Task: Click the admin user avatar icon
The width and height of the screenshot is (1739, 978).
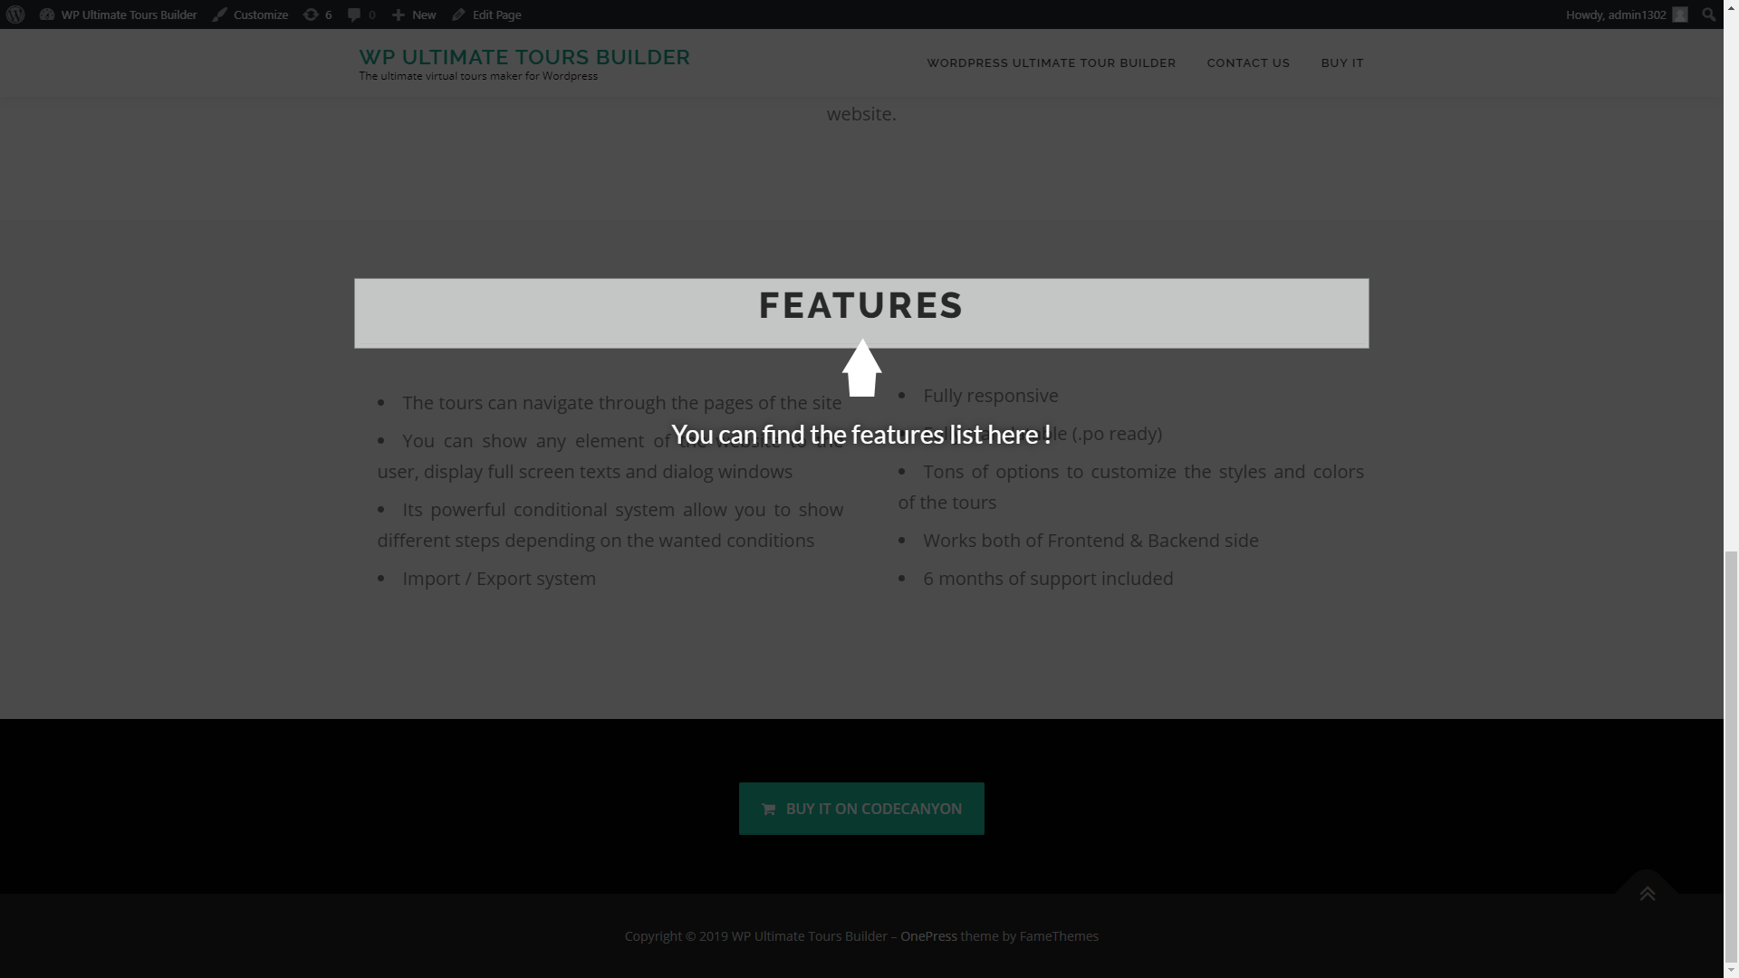Action: 1680,14
